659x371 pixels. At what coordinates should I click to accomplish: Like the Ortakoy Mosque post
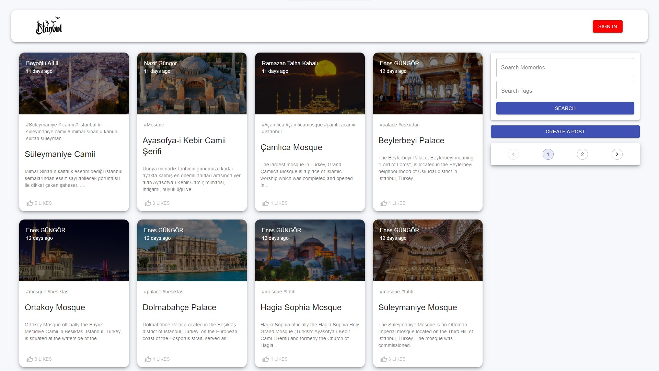(x=39, y=359)
